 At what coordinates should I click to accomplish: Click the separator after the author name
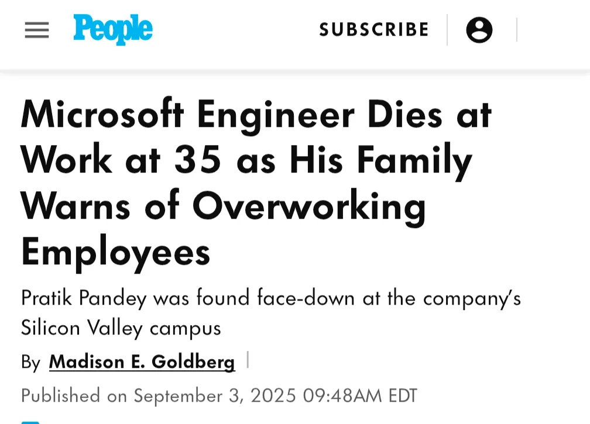coord(248,360)
